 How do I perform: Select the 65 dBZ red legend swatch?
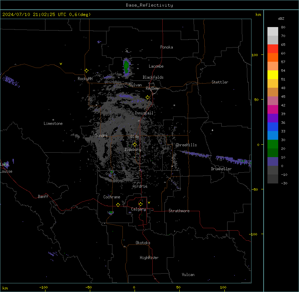(273, 49)
